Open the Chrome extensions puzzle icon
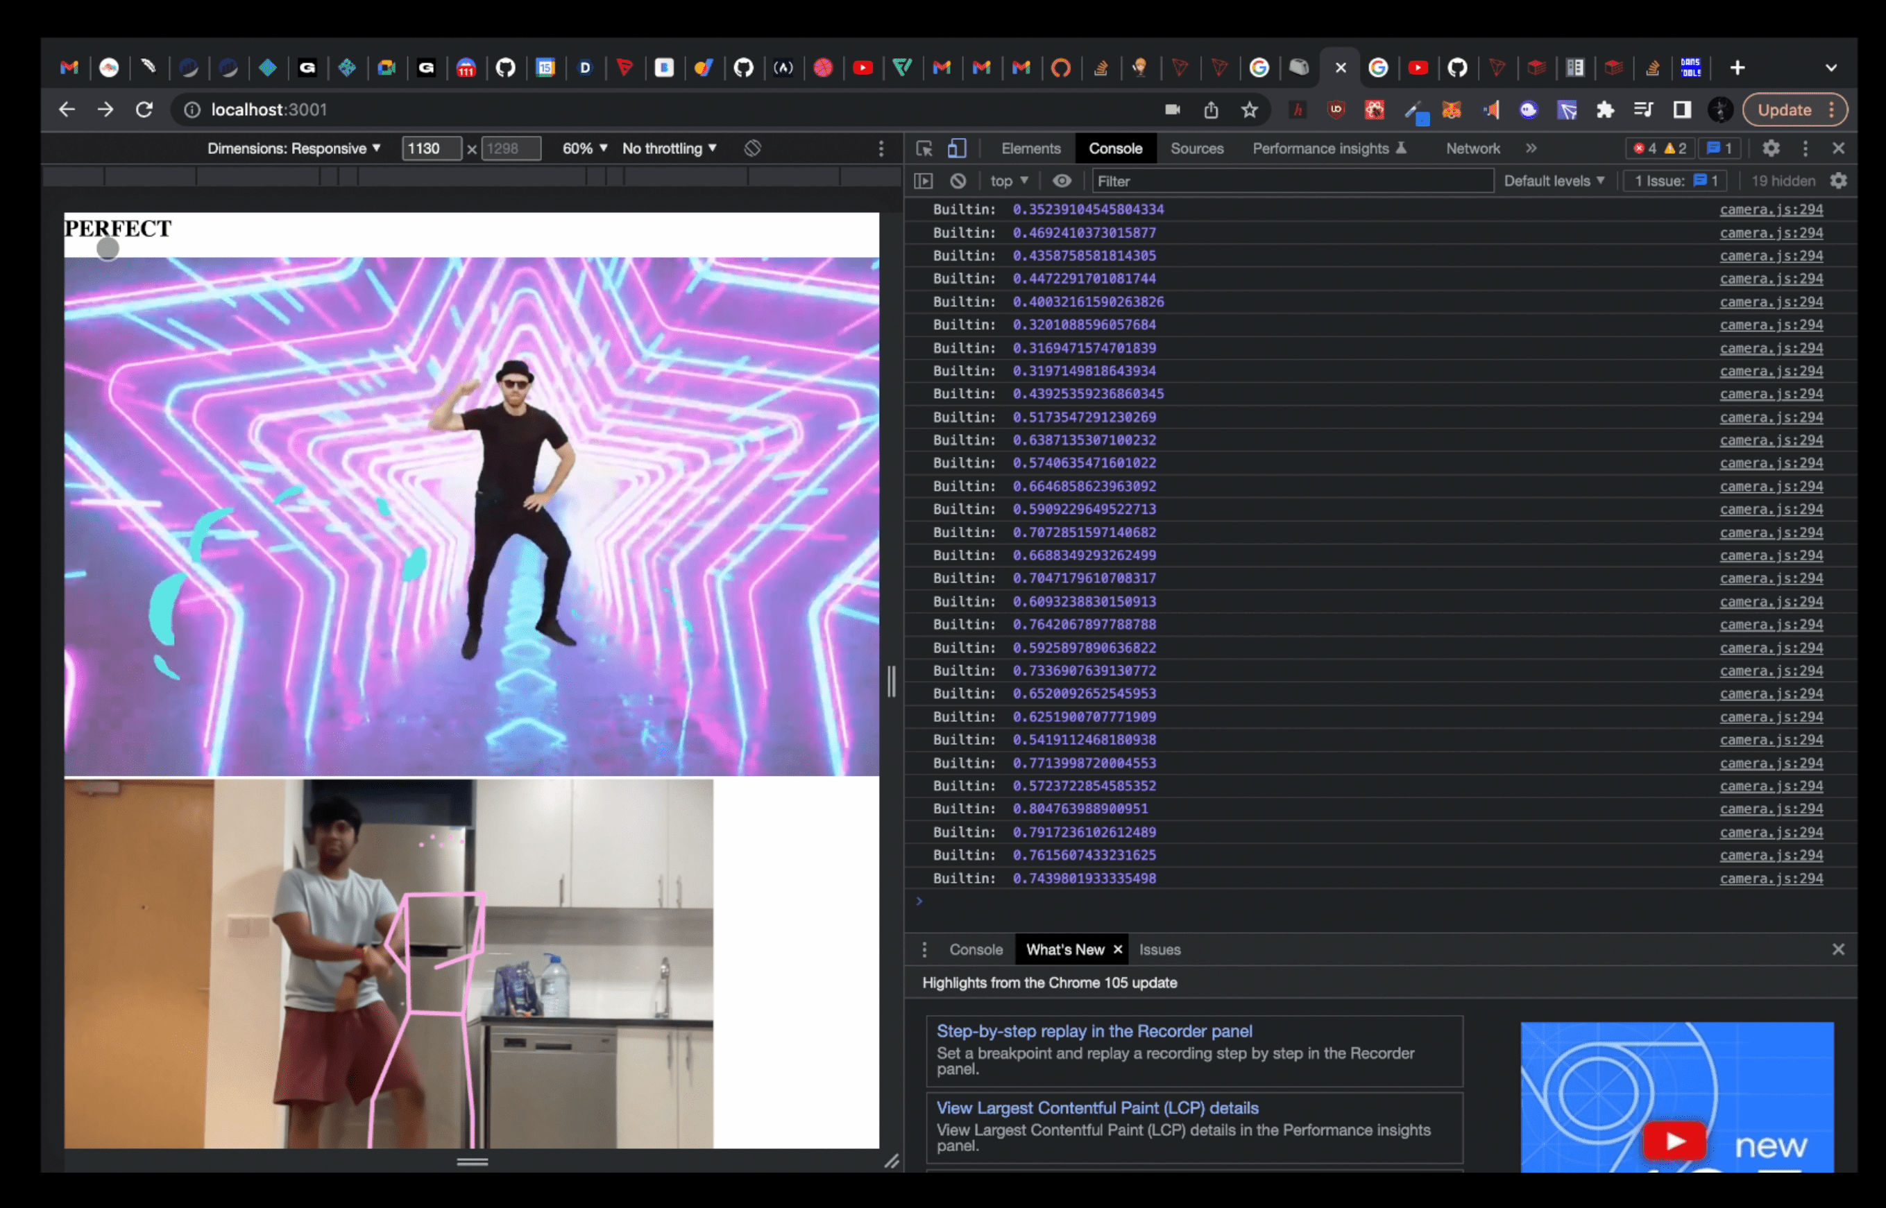 pos(1605,110)
